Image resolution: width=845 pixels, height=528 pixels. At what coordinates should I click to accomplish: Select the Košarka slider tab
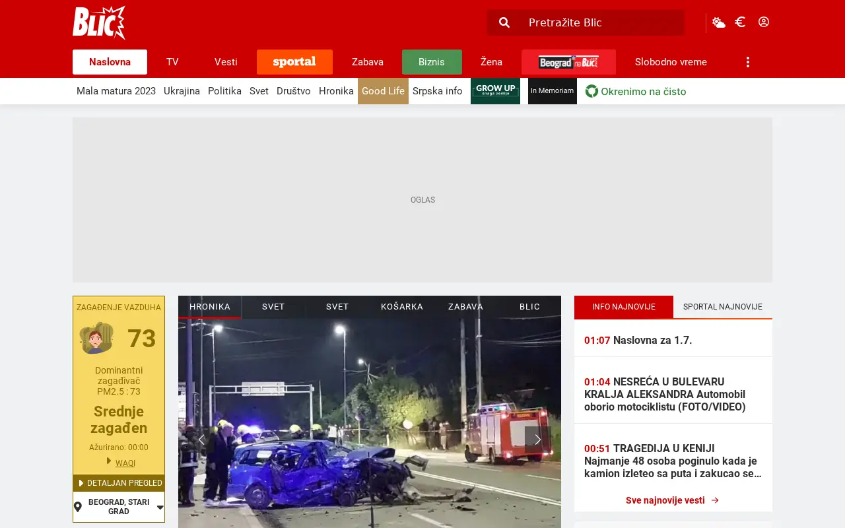(402, 307)
